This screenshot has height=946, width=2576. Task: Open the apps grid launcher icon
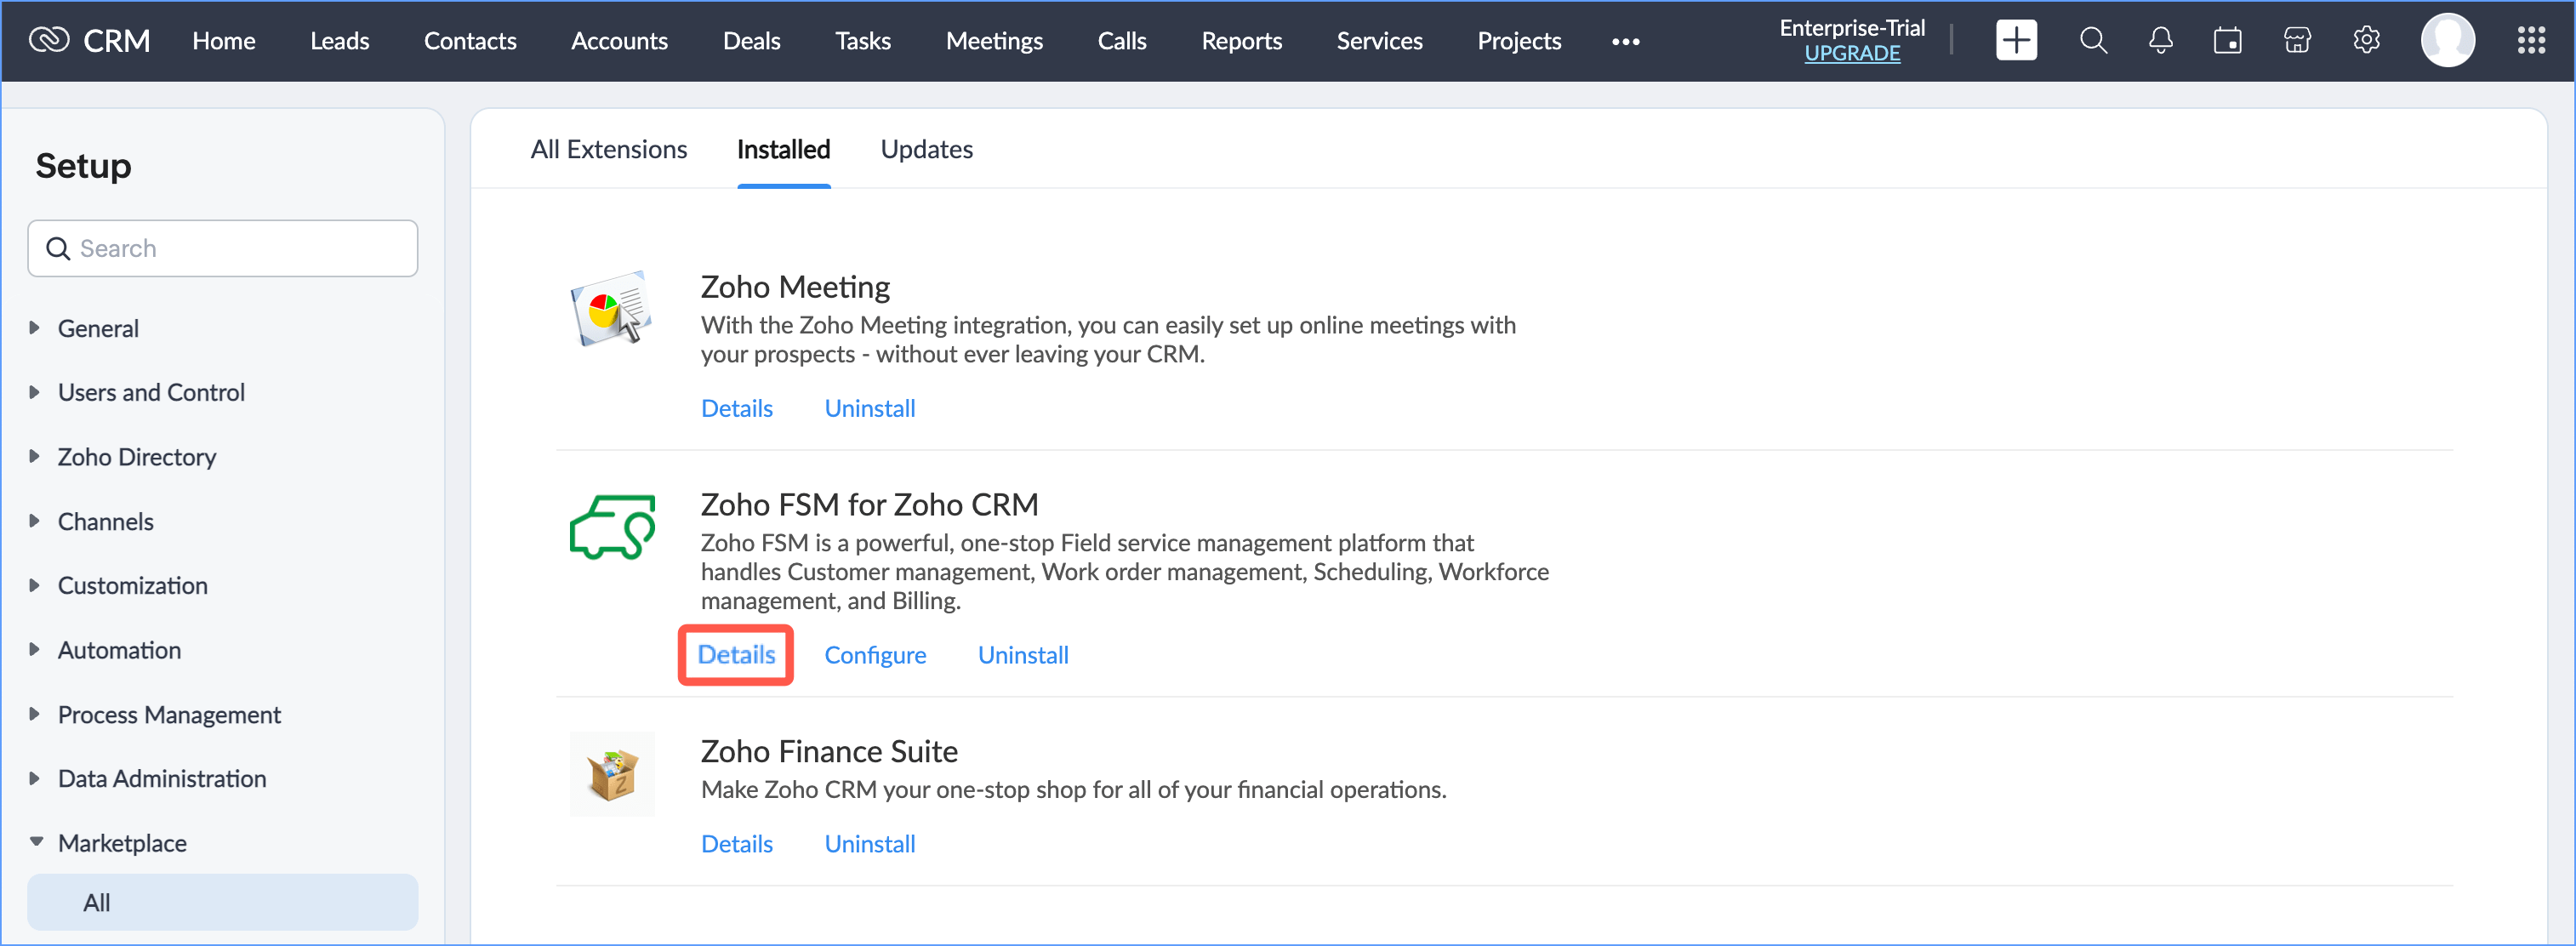[x=2530, y=41]
